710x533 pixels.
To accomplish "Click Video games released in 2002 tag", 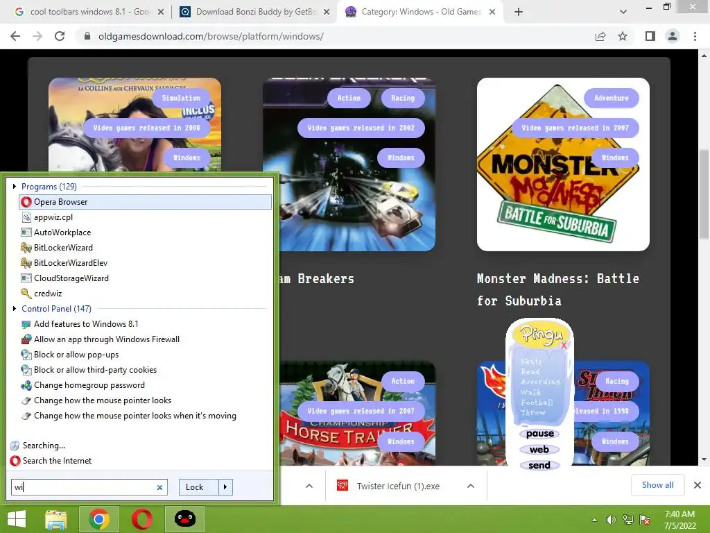I will (x=361, y=128).
